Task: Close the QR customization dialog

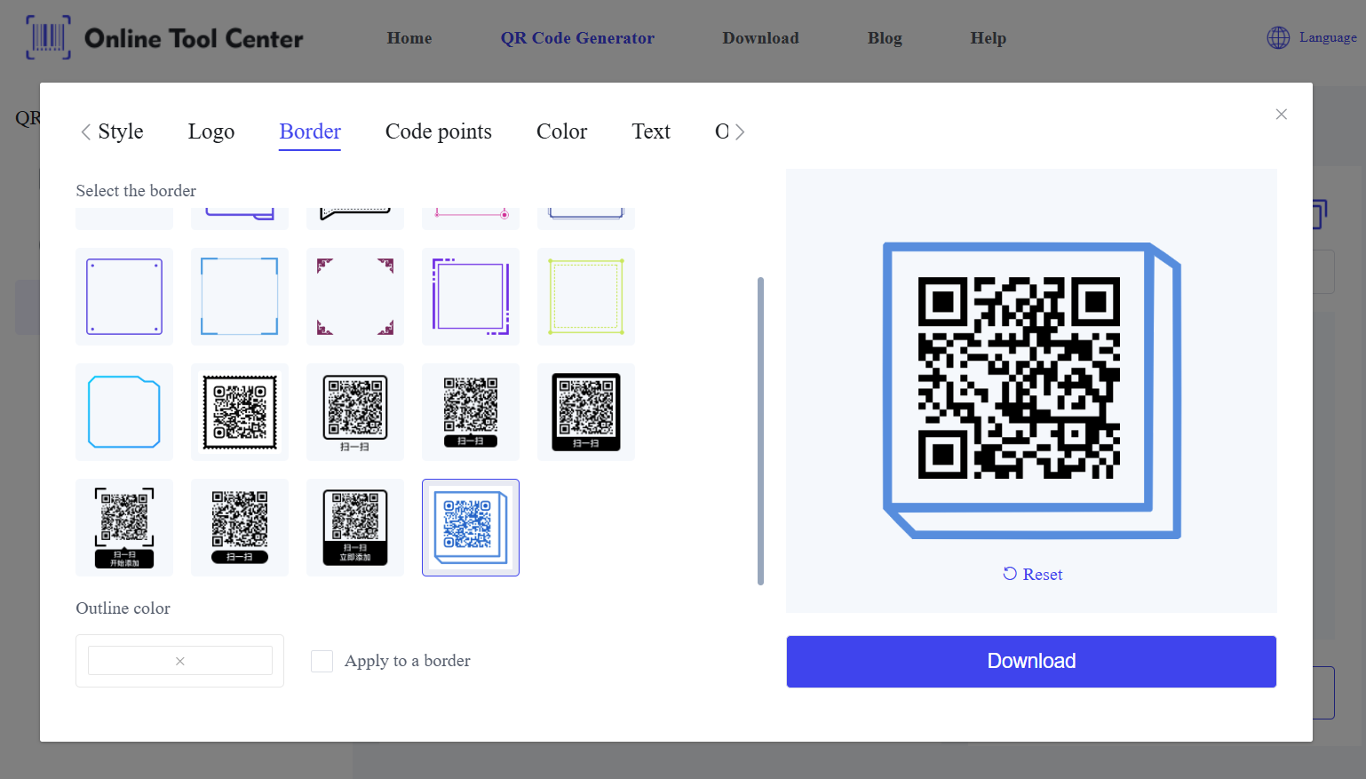Action: 1281,114
